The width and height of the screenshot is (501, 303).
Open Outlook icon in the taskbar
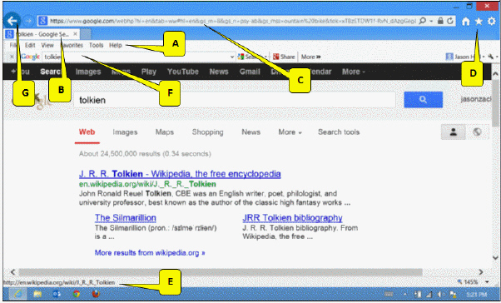57,294
